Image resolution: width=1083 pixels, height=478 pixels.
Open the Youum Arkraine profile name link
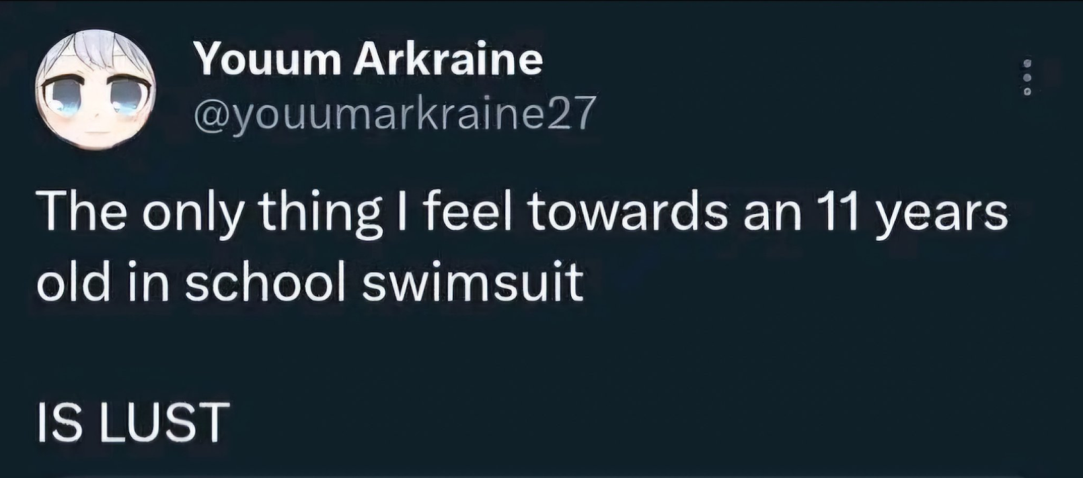coord(369,60)
